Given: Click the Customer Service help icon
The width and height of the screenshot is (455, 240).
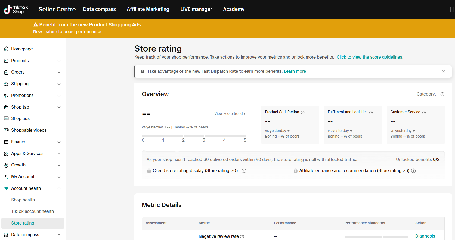Looking at the screenshot, I should coord(424,112).
